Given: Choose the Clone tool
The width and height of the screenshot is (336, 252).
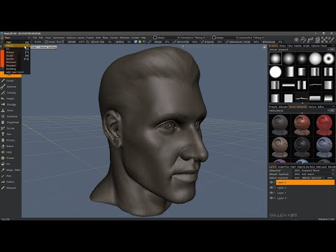Looking at the screenshot, I should click(8, 111).
